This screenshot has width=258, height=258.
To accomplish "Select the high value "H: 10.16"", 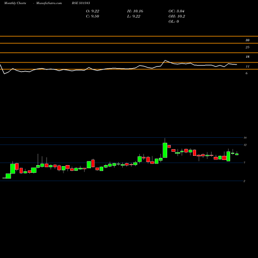I will [135, 11].
